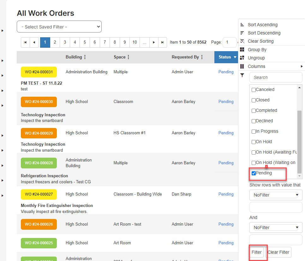Viewport: 305px width, 261px height.
Task: Jump to last page icon
Action: [x=163, y=42]
